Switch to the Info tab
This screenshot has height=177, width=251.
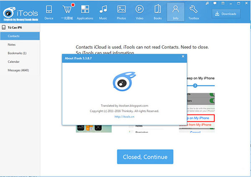coord(176,11)
